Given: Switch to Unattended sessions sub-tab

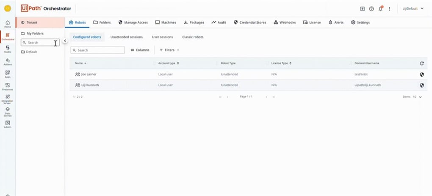Looking at the screenshot, I should (x=127, y=37).
